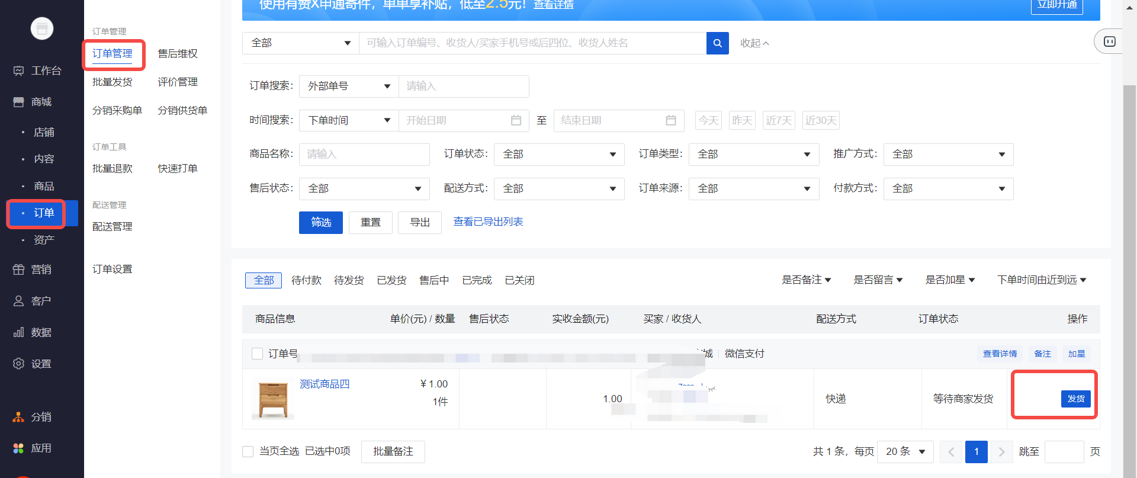1137x478 pixels.
Task: Collapse filters with 收起 toggle
Action: pos(754,43)
